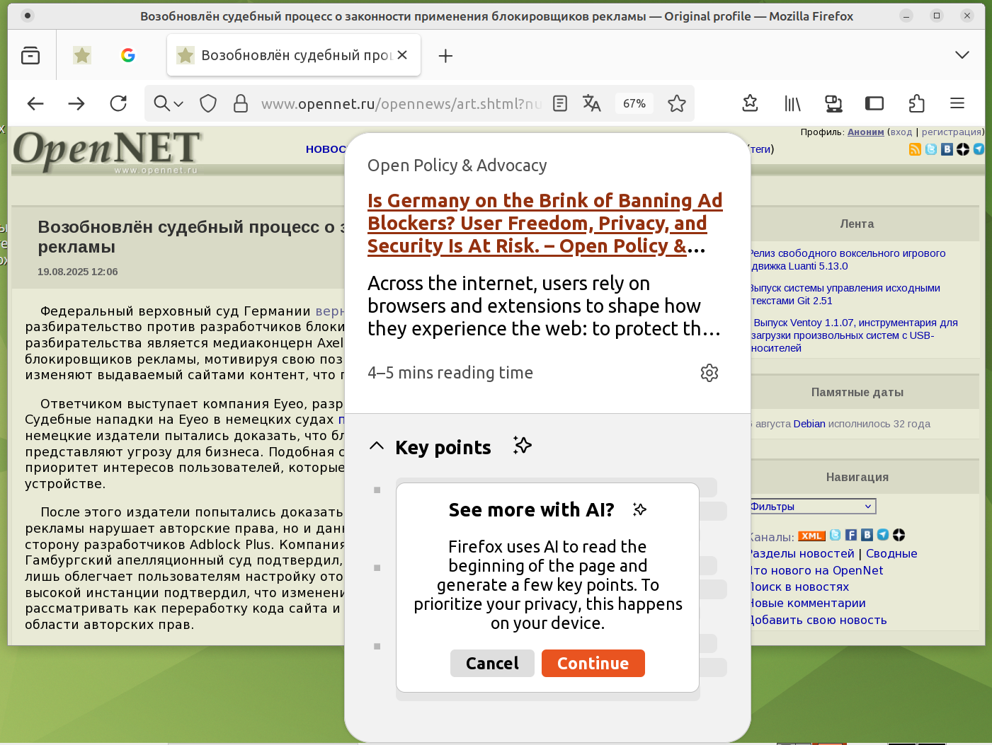Cancel the See more with AI prompt
The image size is (992, 745).
click(x=492, y=664)
